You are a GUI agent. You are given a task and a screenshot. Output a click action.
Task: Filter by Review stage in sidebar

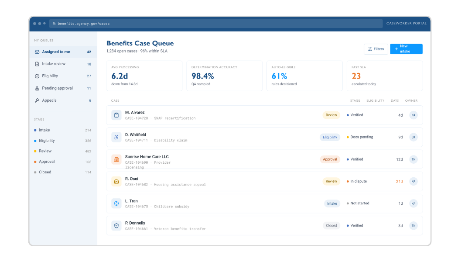(x=63, y=151)
